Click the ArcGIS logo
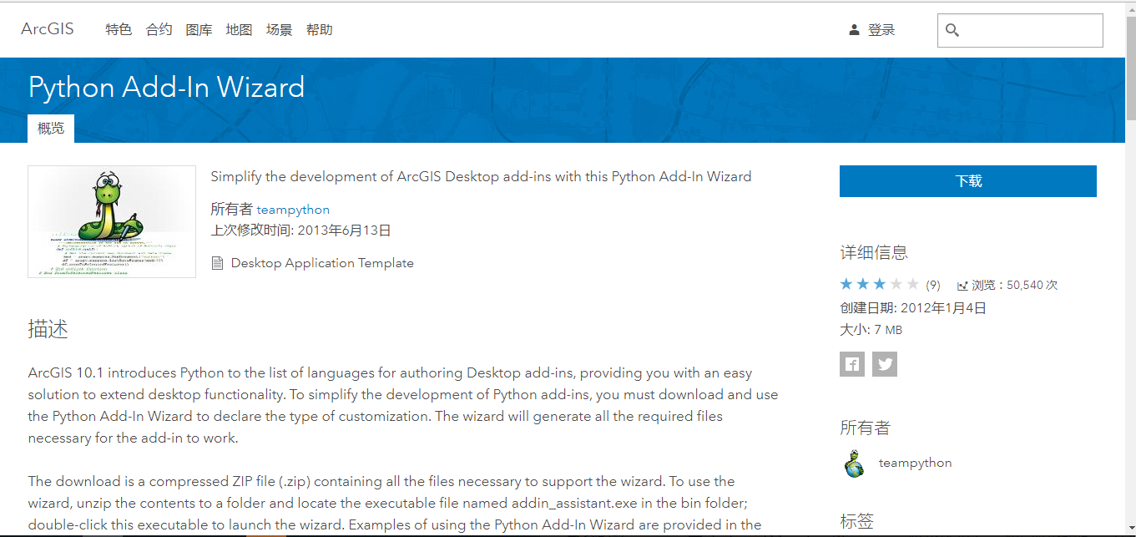Screen dimensions: 1136x537 [47, 28]
